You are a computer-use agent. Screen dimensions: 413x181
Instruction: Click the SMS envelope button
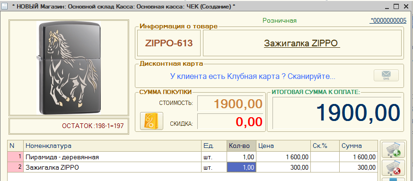386,76
